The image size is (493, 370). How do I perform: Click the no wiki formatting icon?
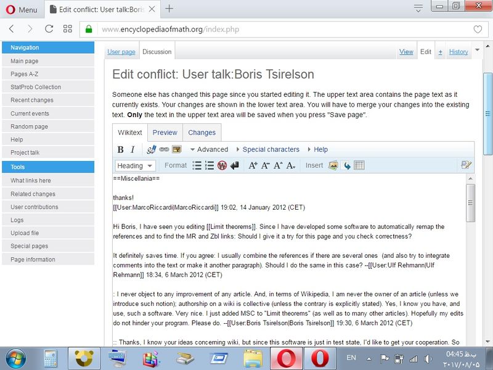(x=222, y=165)
